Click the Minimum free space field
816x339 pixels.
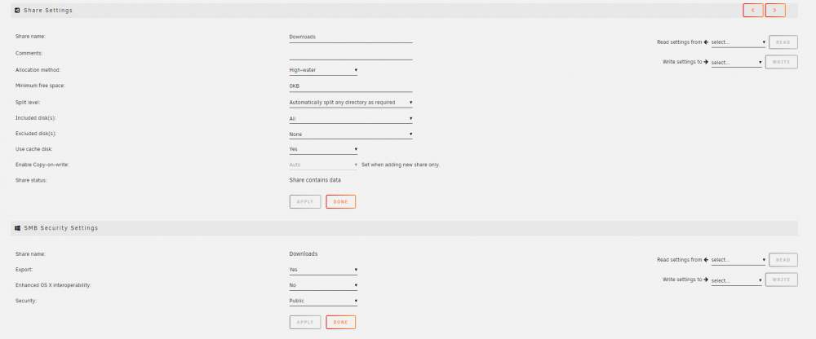pyautogui.click(x=351, y=86)
